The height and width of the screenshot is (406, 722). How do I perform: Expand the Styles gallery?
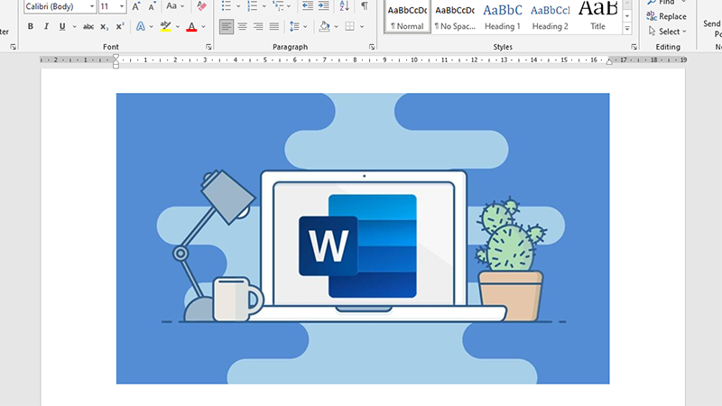point(627,28)
